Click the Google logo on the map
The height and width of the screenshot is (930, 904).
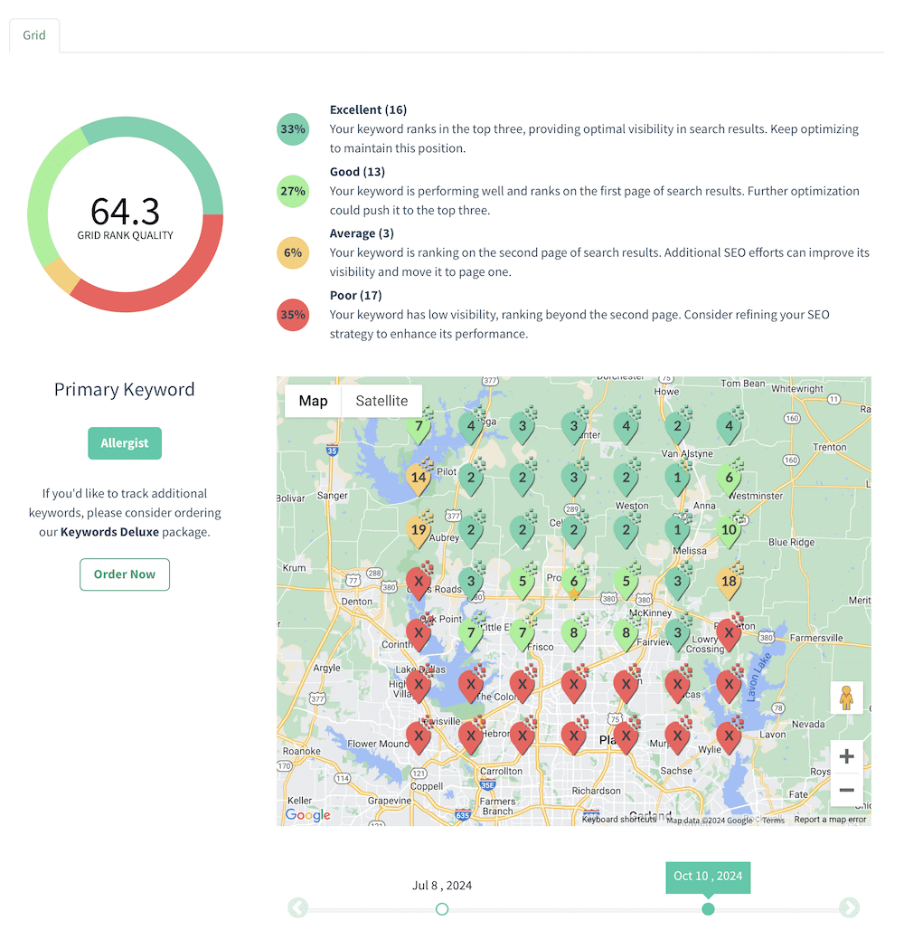(x=306, y=815)
